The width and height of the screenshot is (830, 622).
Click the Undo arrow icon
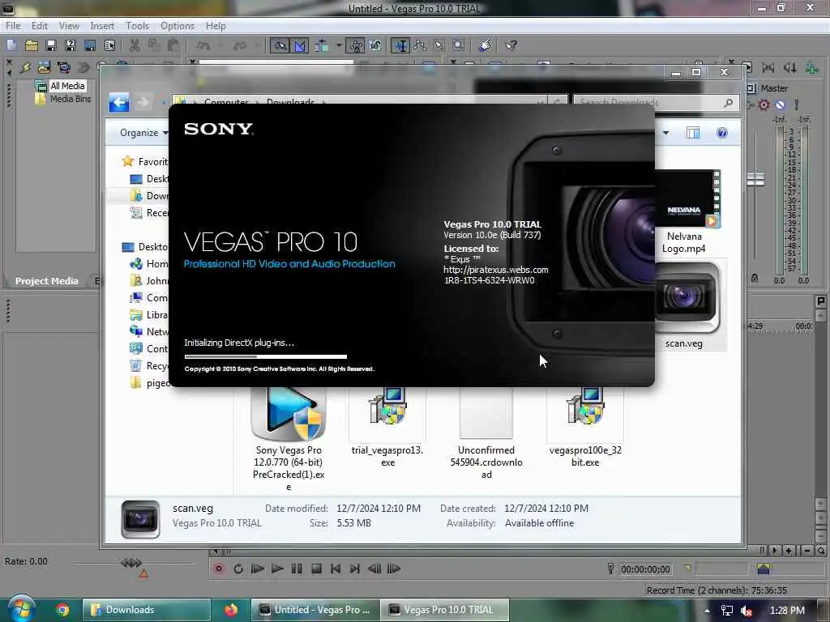[x=203, y=45]
